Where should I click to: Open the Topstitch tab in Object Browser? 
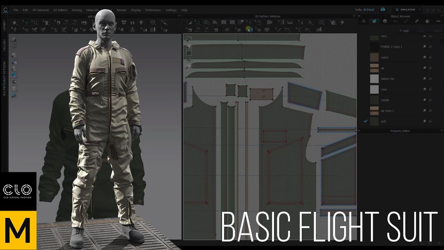pyautogui.click(x=406, y=21)
